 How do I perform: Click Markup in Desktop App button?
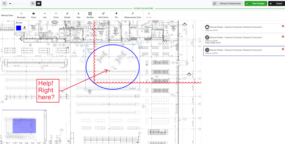pos(228,3)
